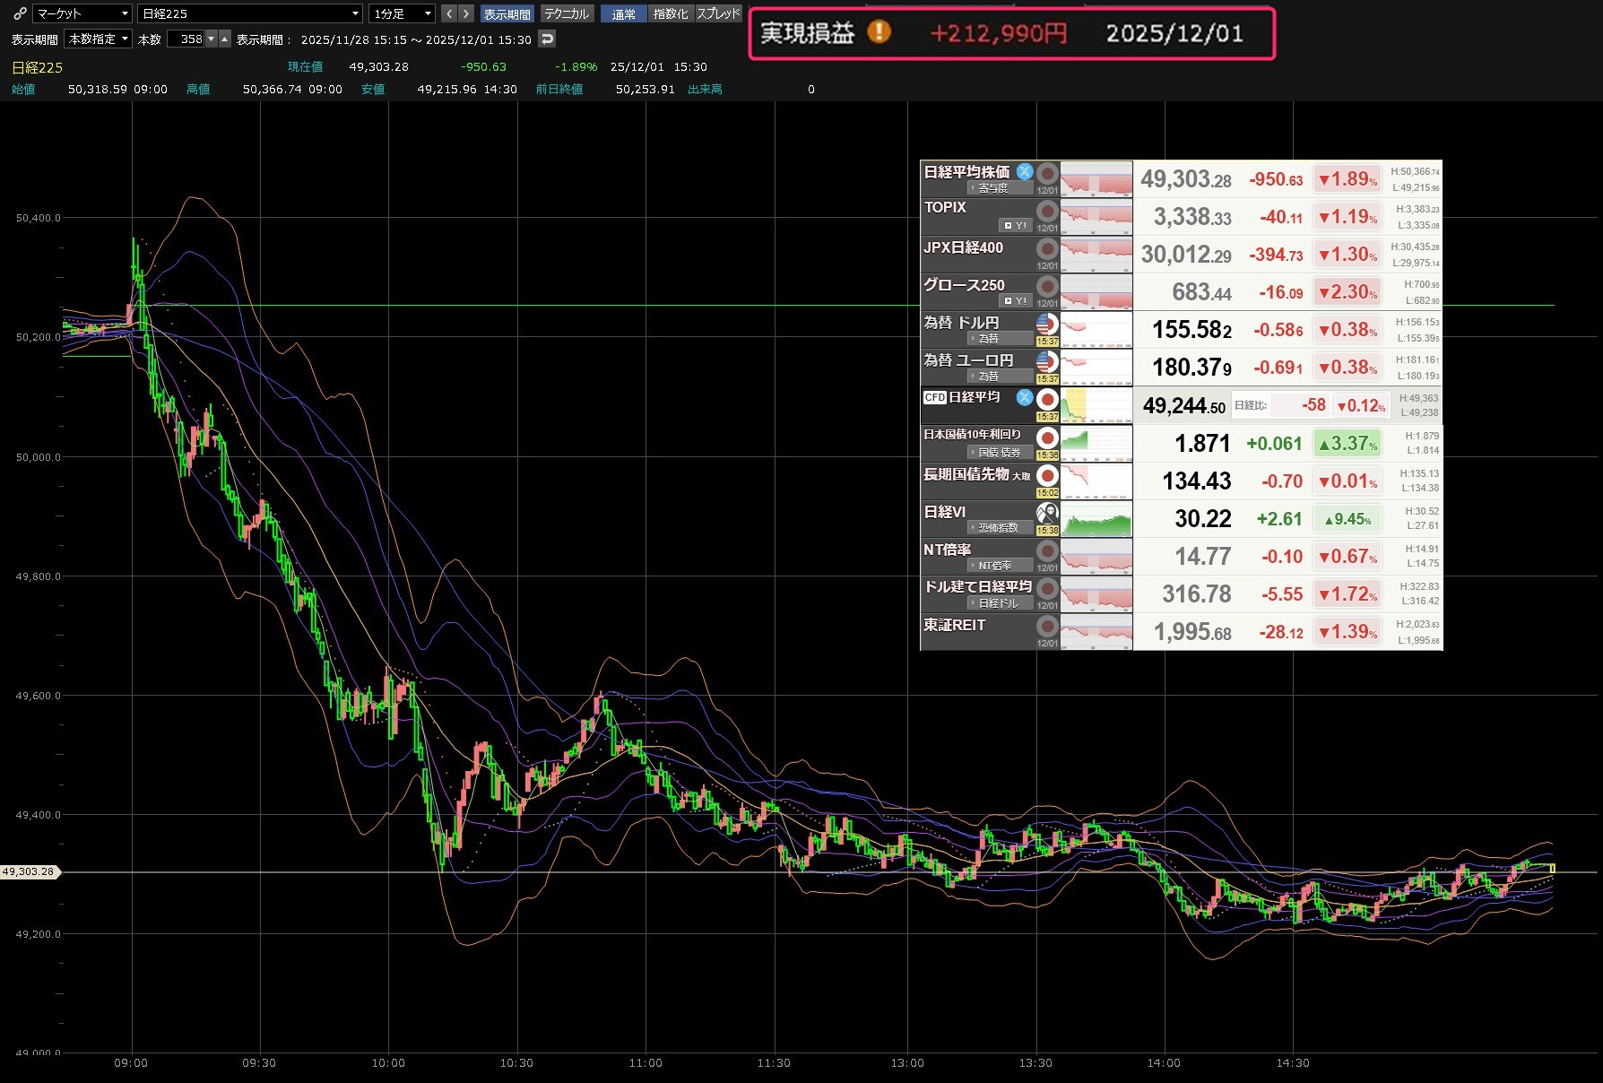
Task: Expand the 1分足 timeframe dropdown
Action: coord(402,13)
